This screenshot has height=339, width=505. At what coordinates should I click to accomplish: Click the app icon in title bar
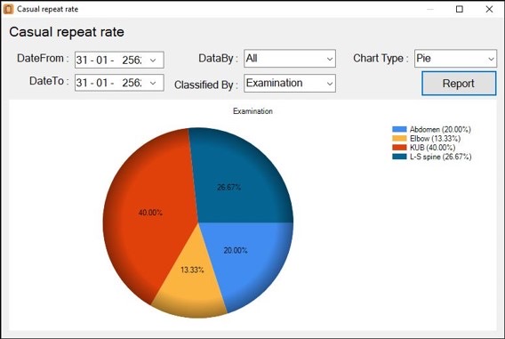click(8, 9)
